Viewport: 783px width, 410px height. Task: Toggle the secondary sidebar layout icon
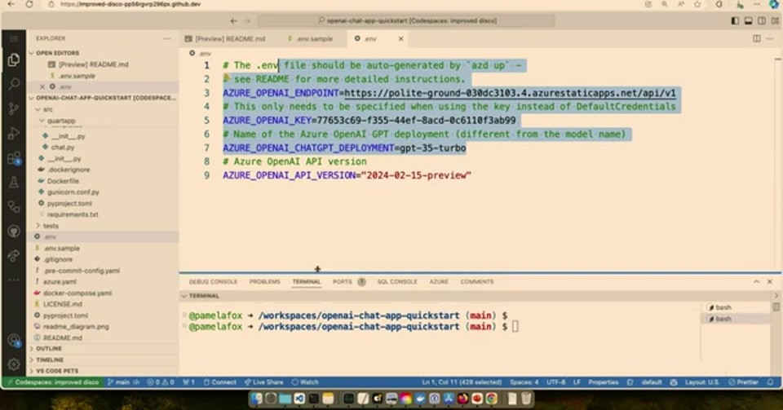coord(762,20)
